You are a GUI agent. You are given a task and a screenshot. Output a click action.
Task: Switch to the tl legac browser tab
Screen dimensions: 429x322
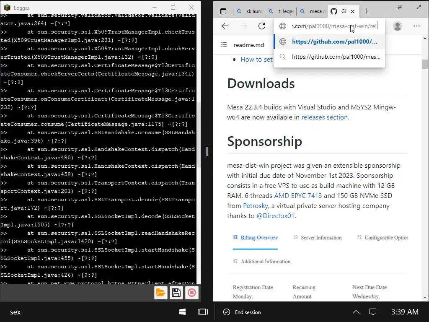[x=282, y=11]
